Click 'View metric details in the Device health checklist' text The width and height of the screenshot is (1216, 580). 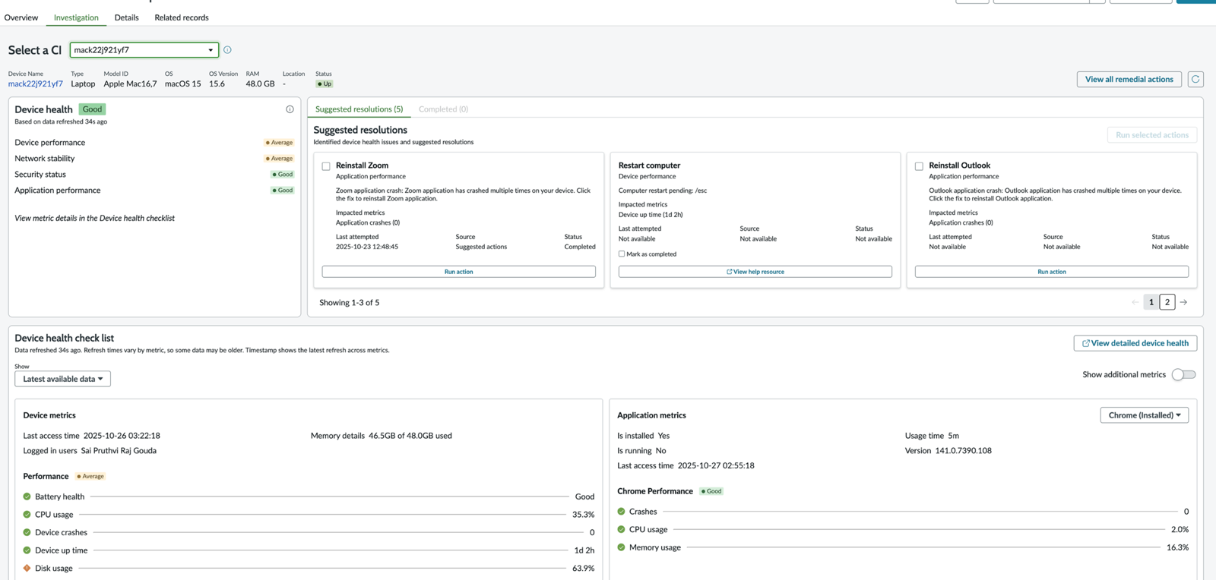(94, 218)
